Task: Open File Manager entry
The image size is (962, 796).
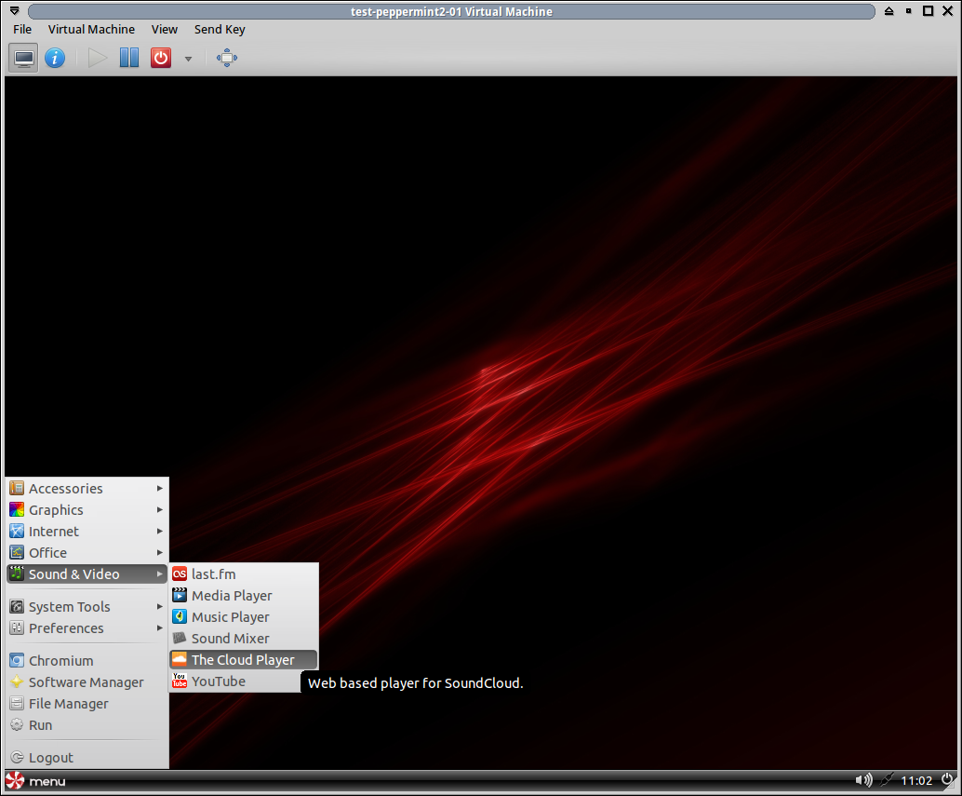Action: pos(87,704)
